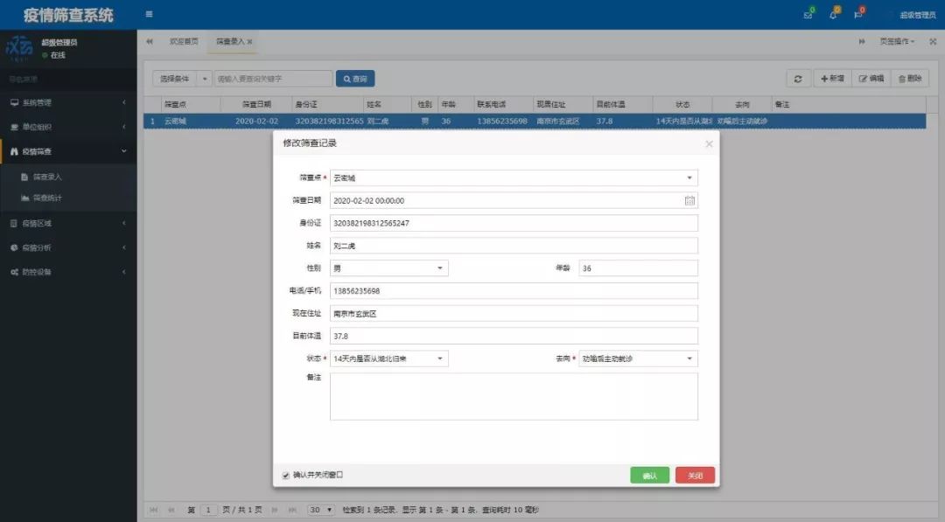
Task: Select 筛查统计 in the sidebar
Action: pos(47,198)
